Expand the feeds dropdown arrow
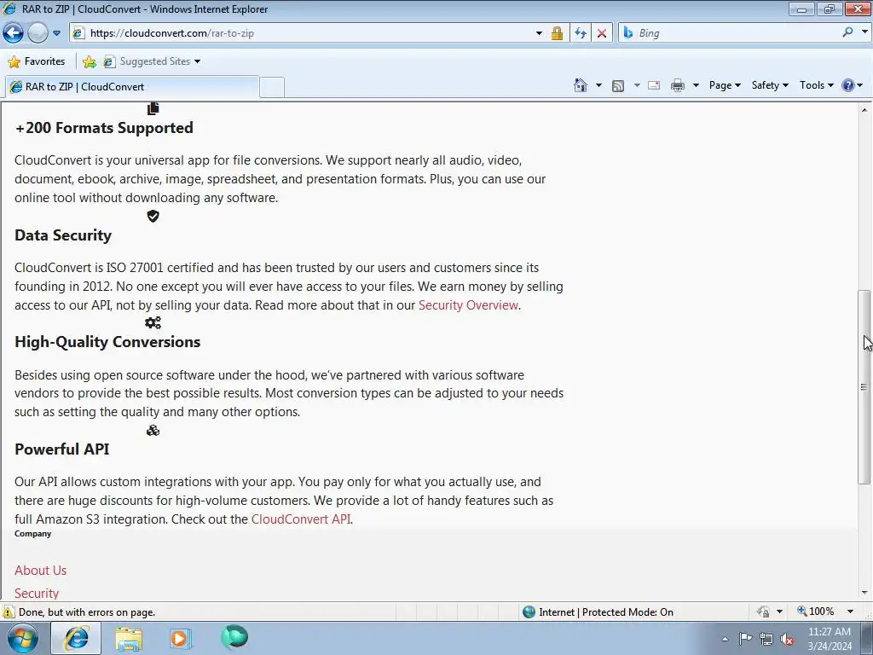The image size is (873, 655). 636,85
